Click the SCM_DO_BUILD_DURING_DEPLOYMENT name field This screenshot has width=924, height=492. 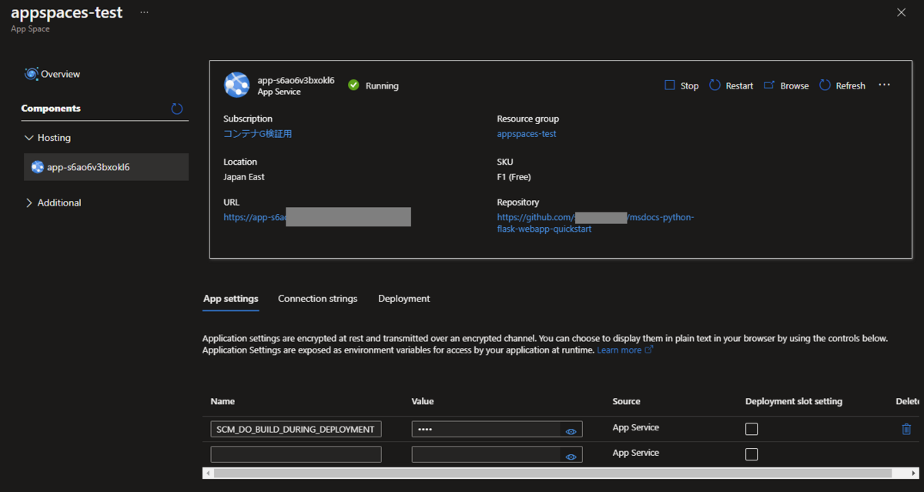[x=296, y=429]
